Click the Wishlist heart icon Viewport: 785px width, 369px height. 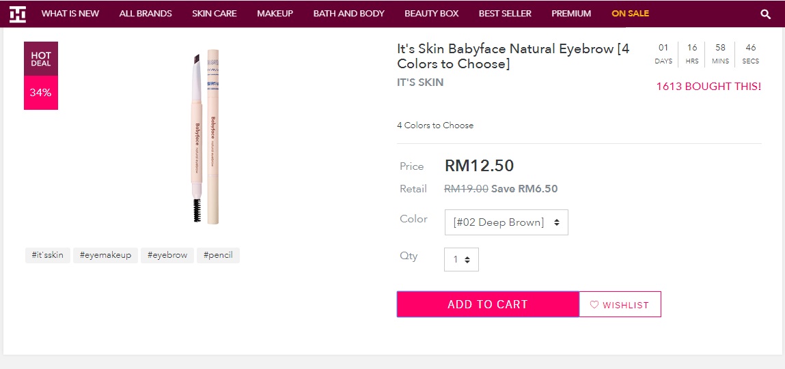[x=594, y=304]
